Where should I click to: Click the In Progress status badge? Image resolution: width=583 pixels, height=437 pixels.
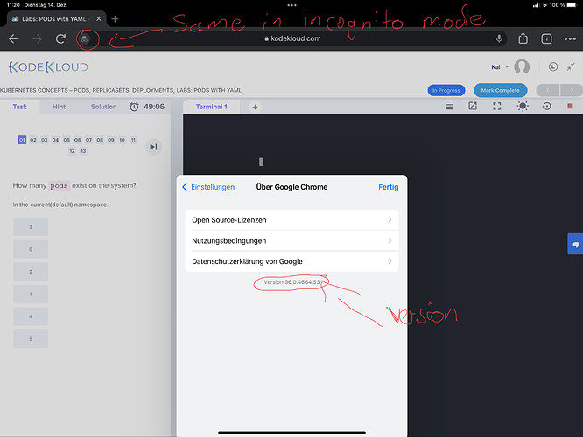[446, 90]
